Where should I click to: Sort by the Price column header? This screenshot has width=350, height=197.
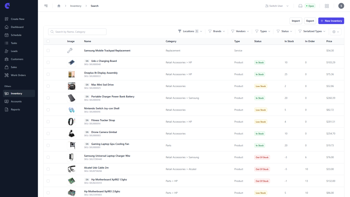point(329,41)
